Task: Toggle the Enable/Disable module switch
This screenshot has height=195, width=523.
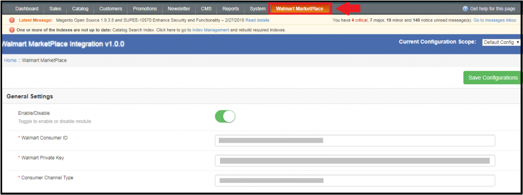Action: pyautogui.click(x=225, y=116)
